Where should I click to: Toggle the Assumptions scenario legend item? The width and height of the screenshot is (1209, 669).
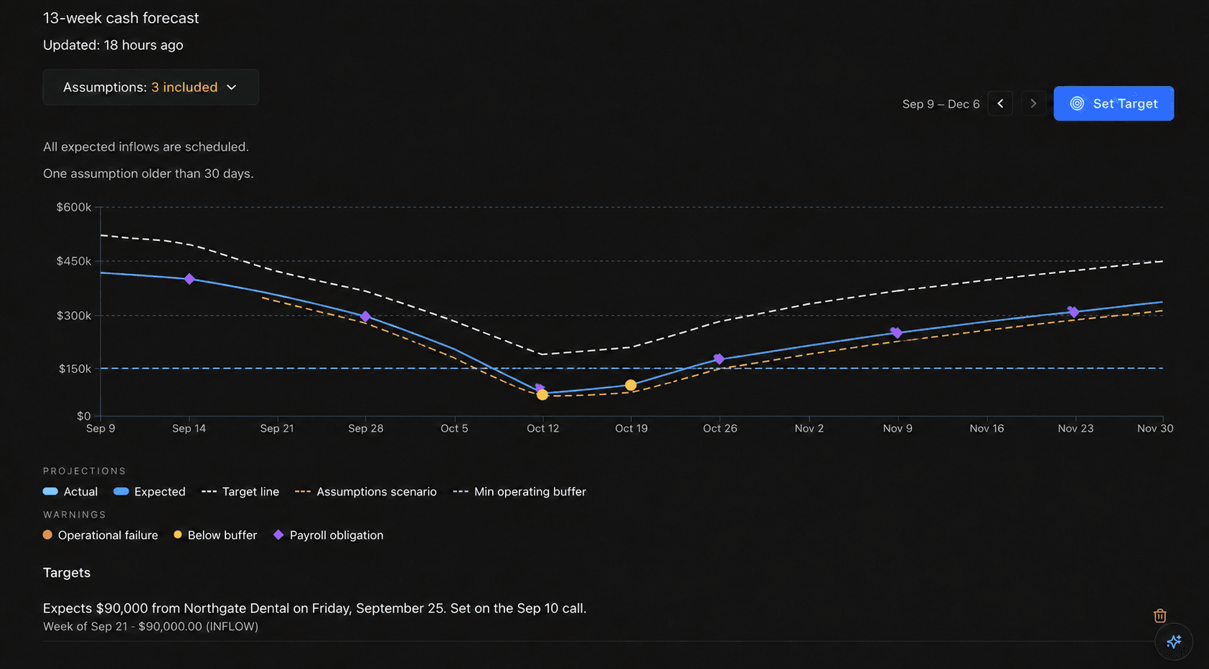(x=366, y=492)
